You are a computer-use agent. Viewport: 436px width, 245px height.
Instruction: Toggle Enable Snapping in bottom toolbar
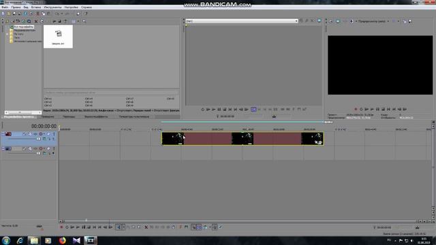(193, 227)
